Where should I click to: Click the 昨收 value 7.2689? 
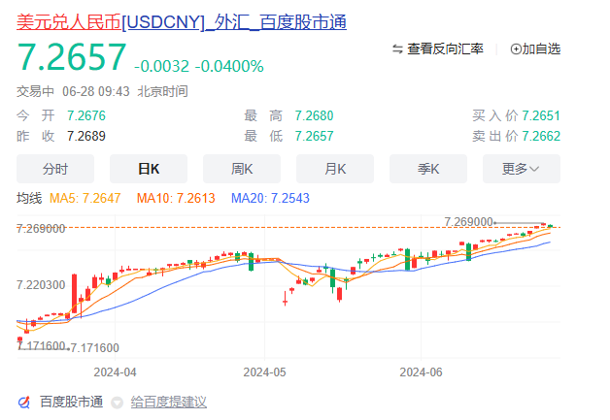86,136
